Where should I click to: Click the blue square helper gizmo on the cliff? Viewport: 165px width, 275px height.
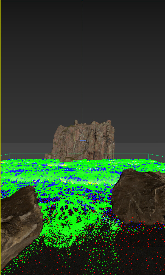[x=83, y=137]
